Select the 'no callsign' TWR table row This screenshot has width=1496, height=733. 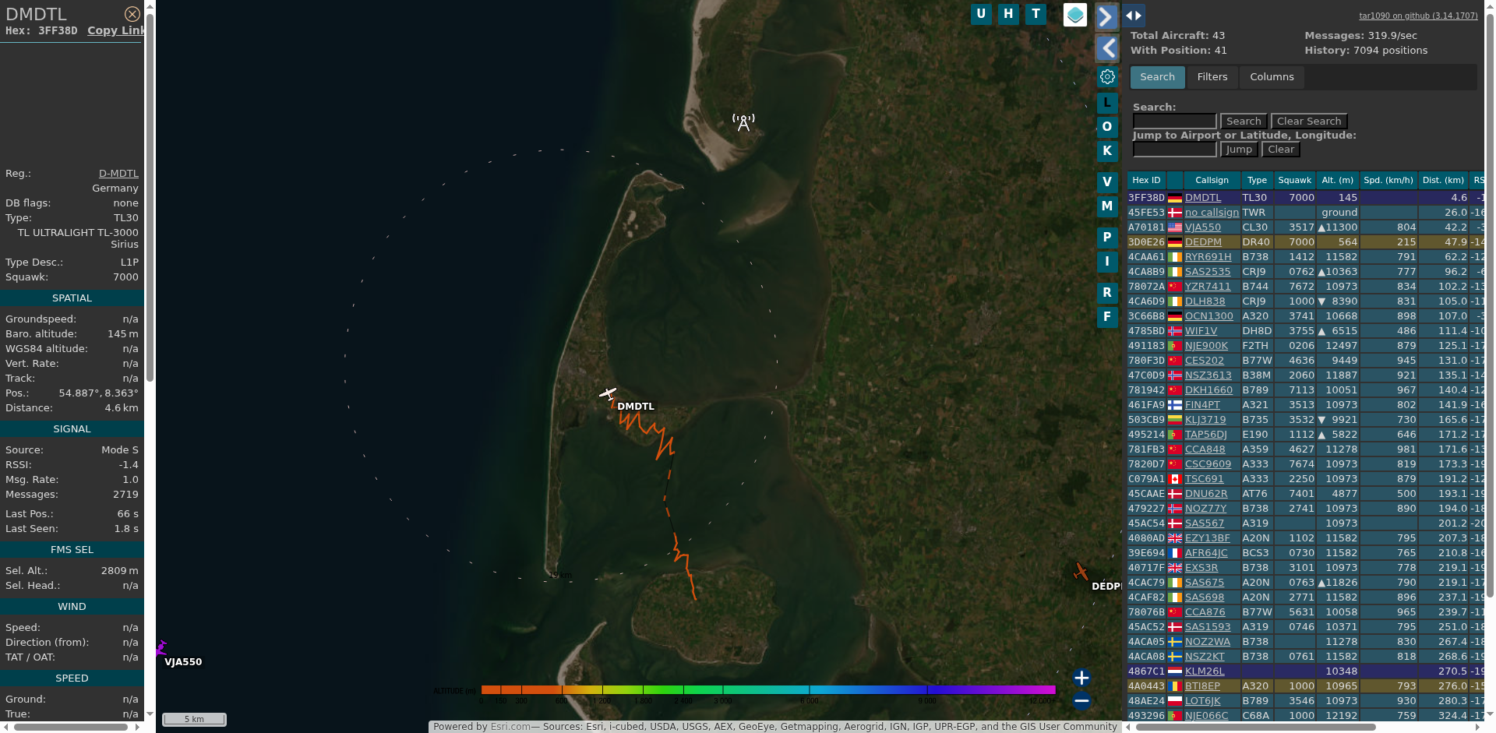pos(1306,213)
